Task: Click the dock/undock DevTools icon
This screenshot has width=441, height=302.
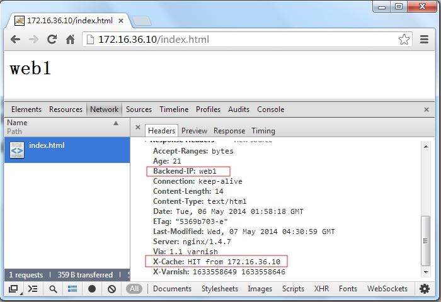Action: pyautogui.click(x=13, y=289)
